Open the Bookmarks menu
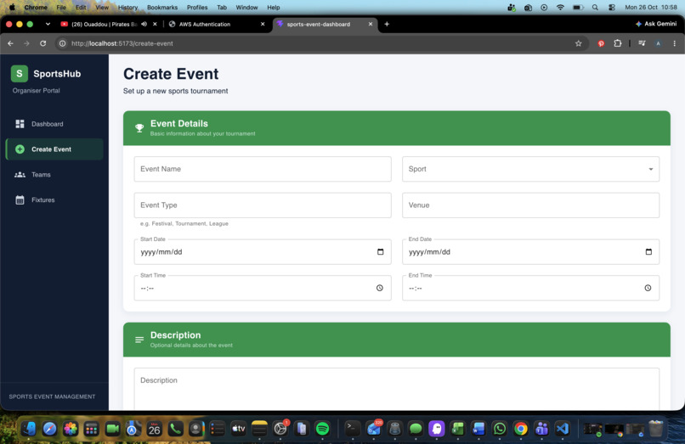The height and width of the screenshot is (444, 685). coord(162,8)
